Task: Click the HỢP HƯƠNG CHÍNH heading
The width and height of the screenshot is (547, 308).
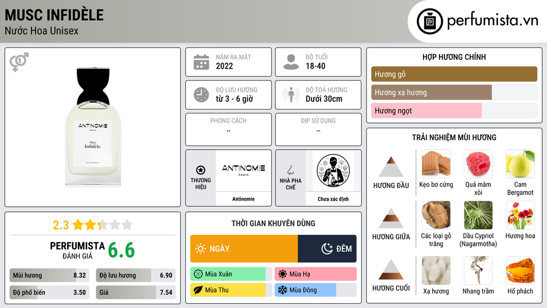Action: [x=454, y=57]
